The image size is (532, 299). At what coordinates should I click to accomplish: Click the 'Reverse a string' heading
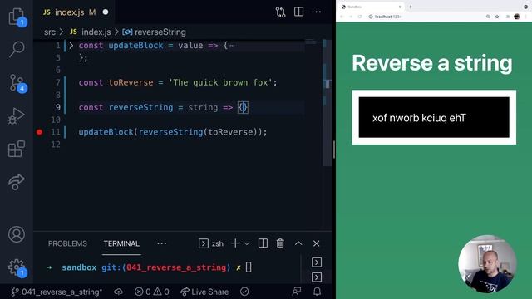coord(432,63)
